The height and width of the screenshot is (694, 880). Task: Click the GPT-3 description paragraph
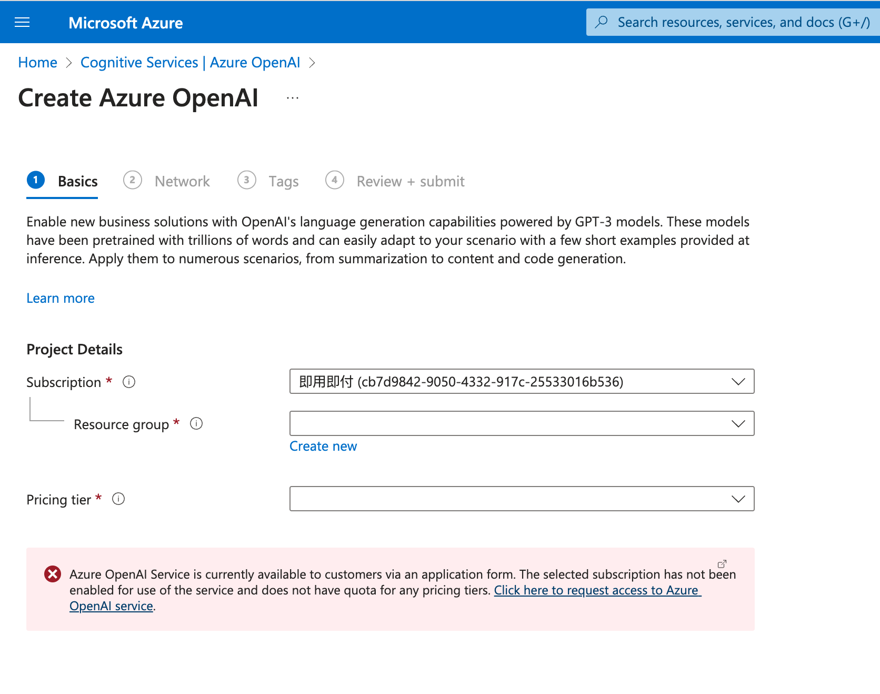[x=388, y=240]
